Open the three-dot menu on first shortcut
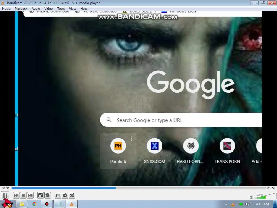 coord(131,138)
